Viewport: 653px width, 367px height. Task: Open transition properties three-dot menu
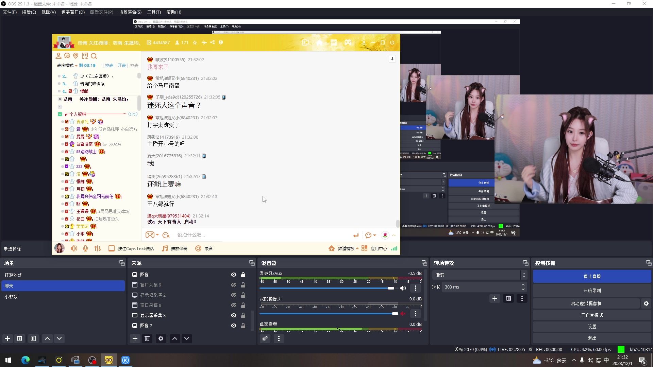[522, 298]
